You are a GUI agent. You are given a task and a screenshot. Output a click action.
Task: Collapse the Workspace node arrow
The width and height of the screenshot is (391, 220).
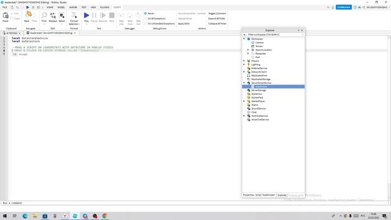(244, 39)
